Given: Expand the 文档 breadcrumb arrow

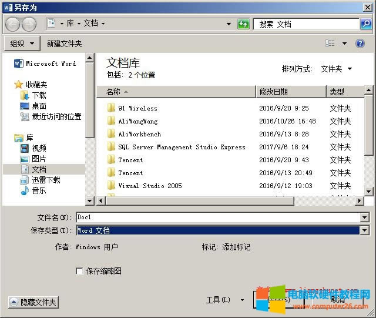Looking at the screenshot, I should pos(103,24).
